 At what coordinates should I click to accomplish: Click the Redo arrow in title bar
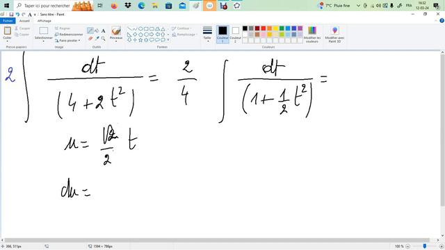24,15
